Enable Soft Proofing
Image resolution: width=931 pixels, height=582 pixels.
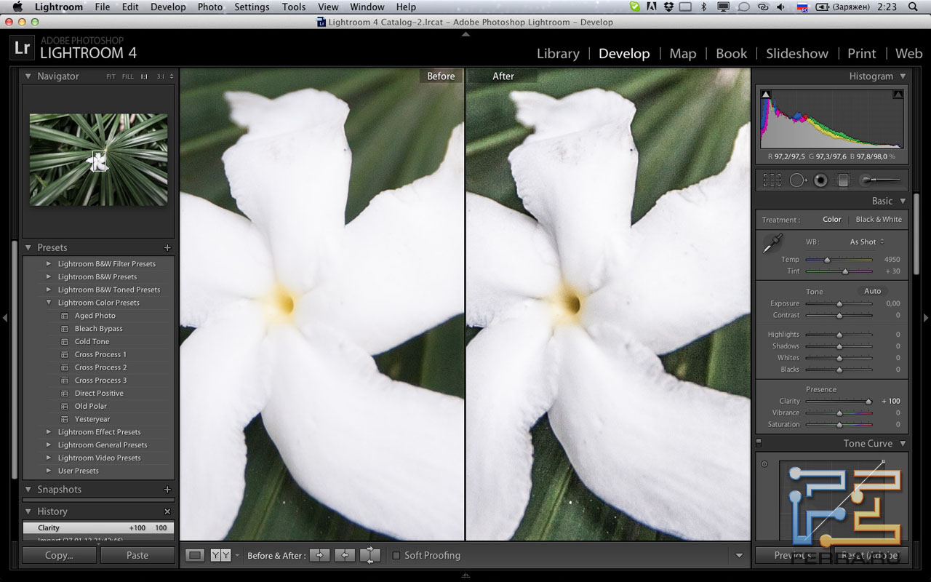click(x=396, y=555)
